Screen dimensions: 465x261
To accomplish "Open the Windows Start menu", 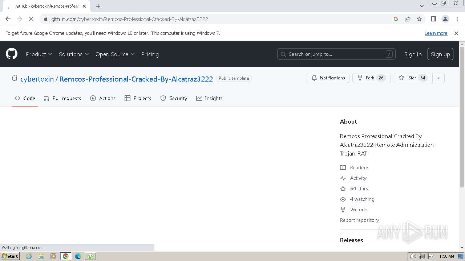I will 10,256.
